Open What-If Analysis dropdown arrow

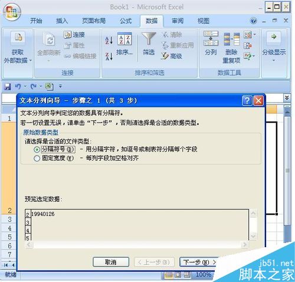254,56
